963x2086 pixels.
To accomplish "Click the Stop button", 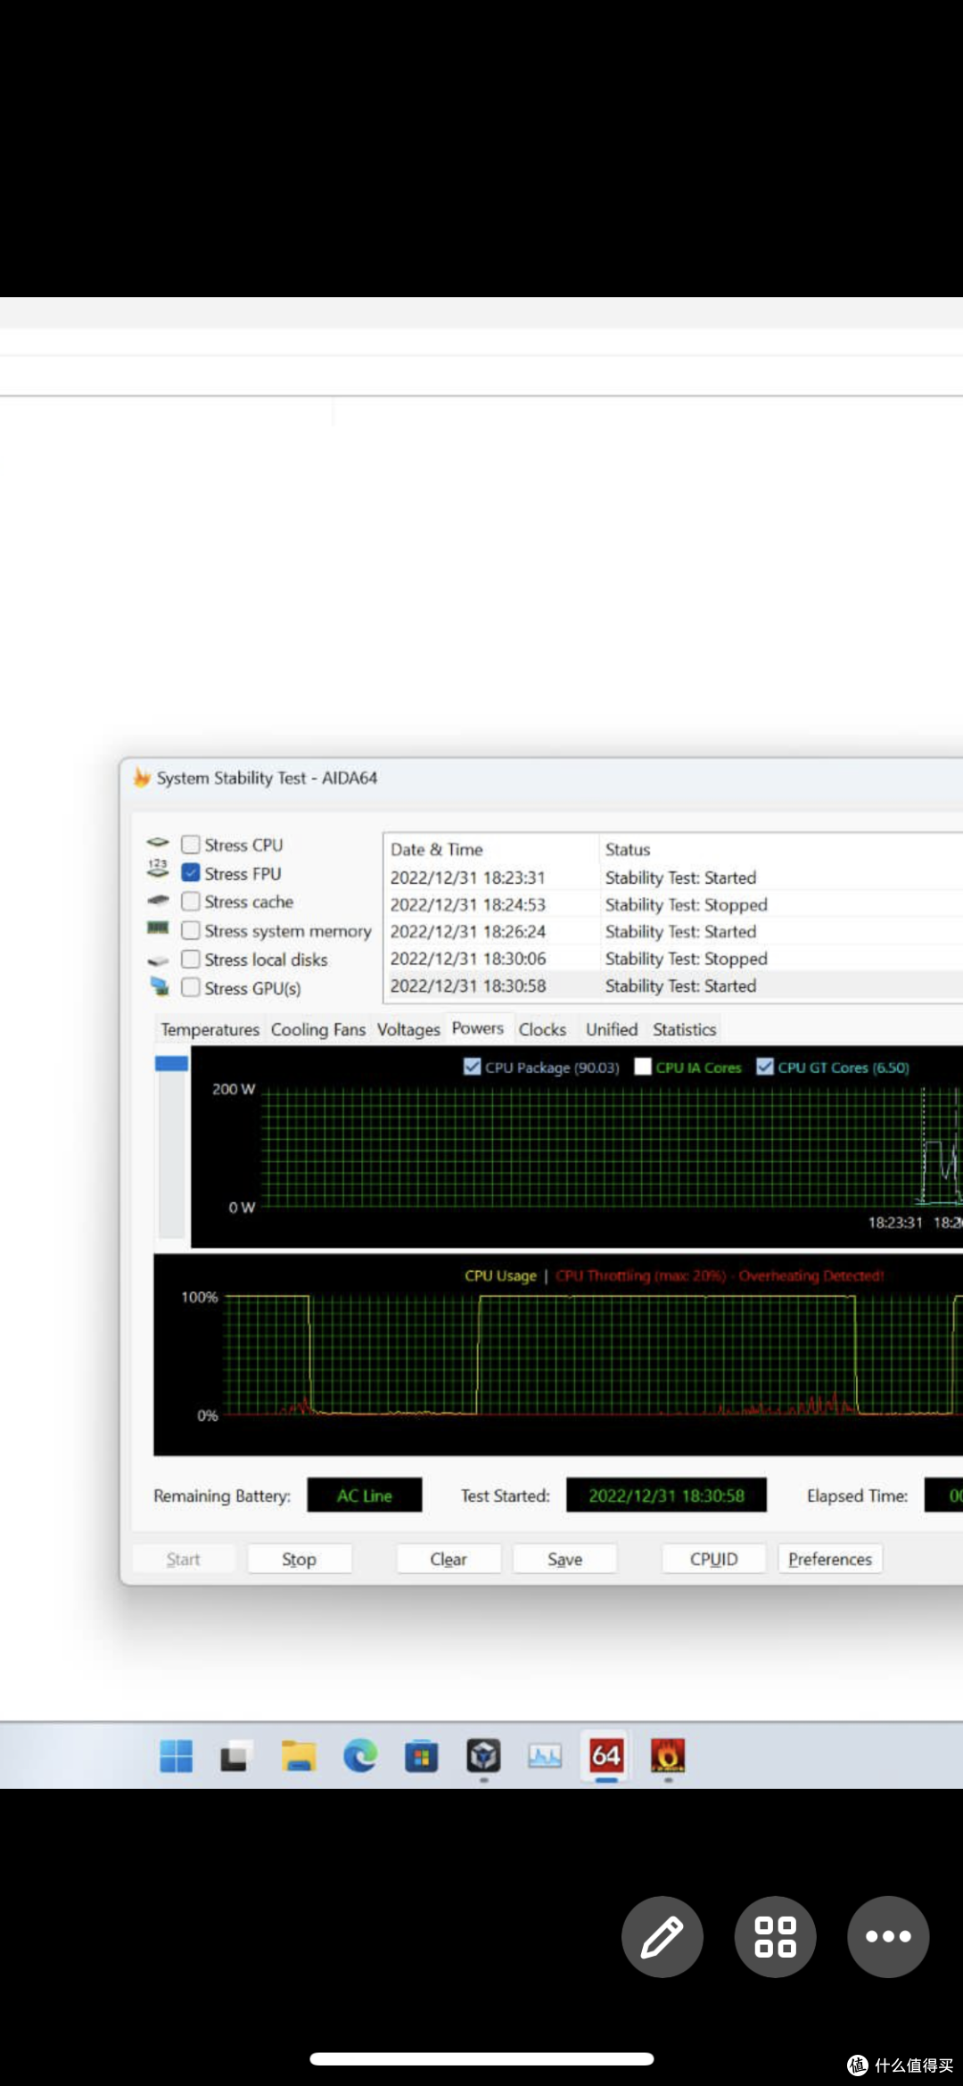I will click(299, 1559).
